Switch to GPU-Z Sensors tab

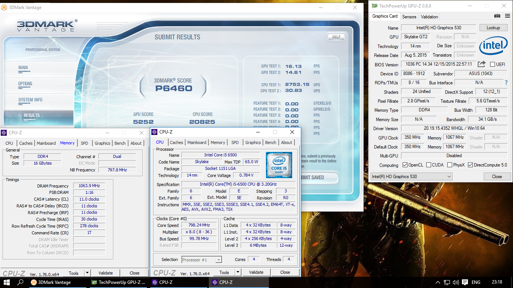coord(409,17)
